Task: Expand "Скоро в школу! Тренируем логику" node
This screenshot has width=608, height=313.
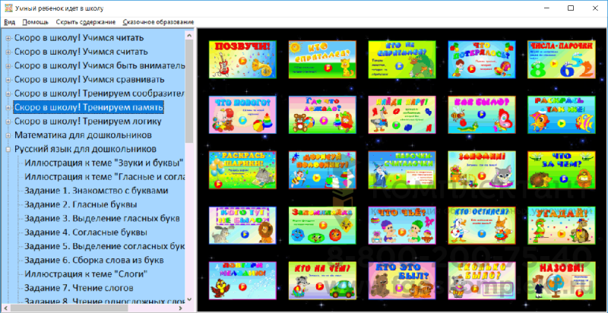Action: coord(8,122)
